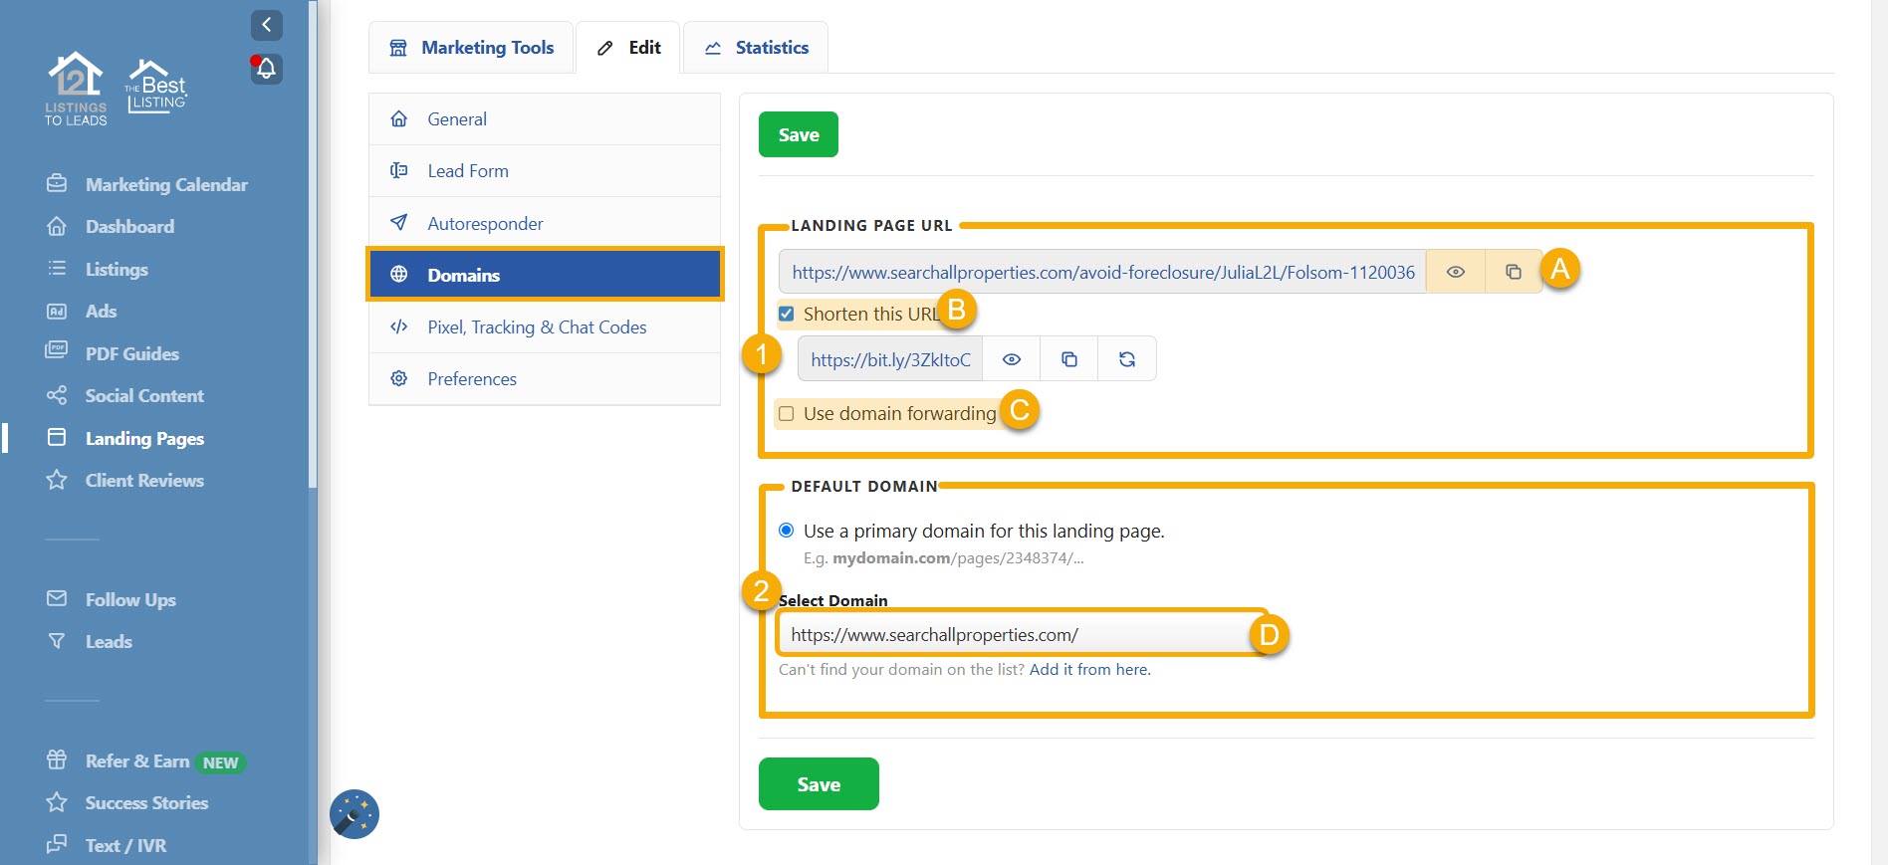Open Pixel, Tracking & Chat Codes section
The image size is (1888, 865).
pyautogui.click(x=536, y=327)
